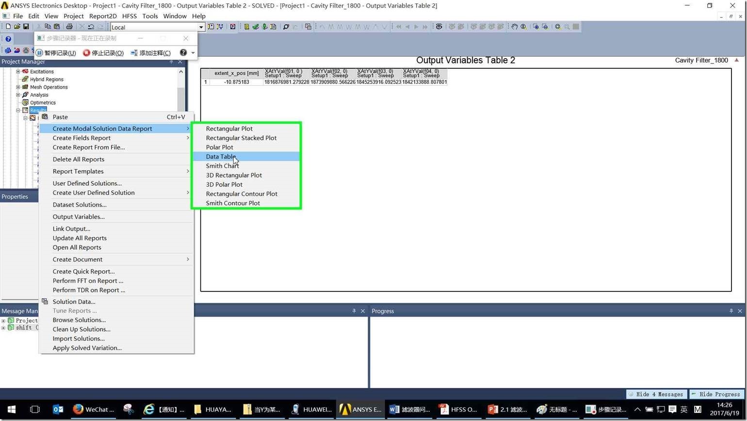Pin the Project Manager panel
This screenshot has width=747, height=421.
click(171, 62)
